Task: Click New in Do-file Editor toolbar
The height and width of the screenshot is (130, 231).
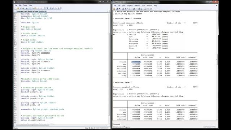Action: (x=15, y=8)
